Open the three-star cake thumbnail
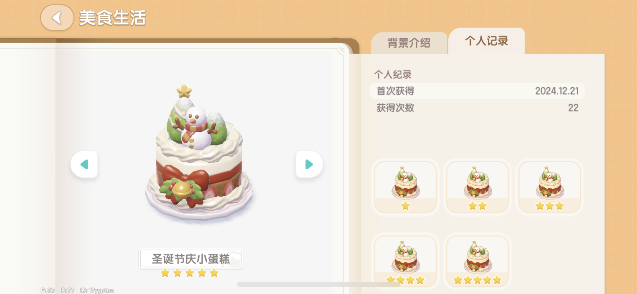Image resolution: width=637 pixels, height=294 pixels. [550, 187]
